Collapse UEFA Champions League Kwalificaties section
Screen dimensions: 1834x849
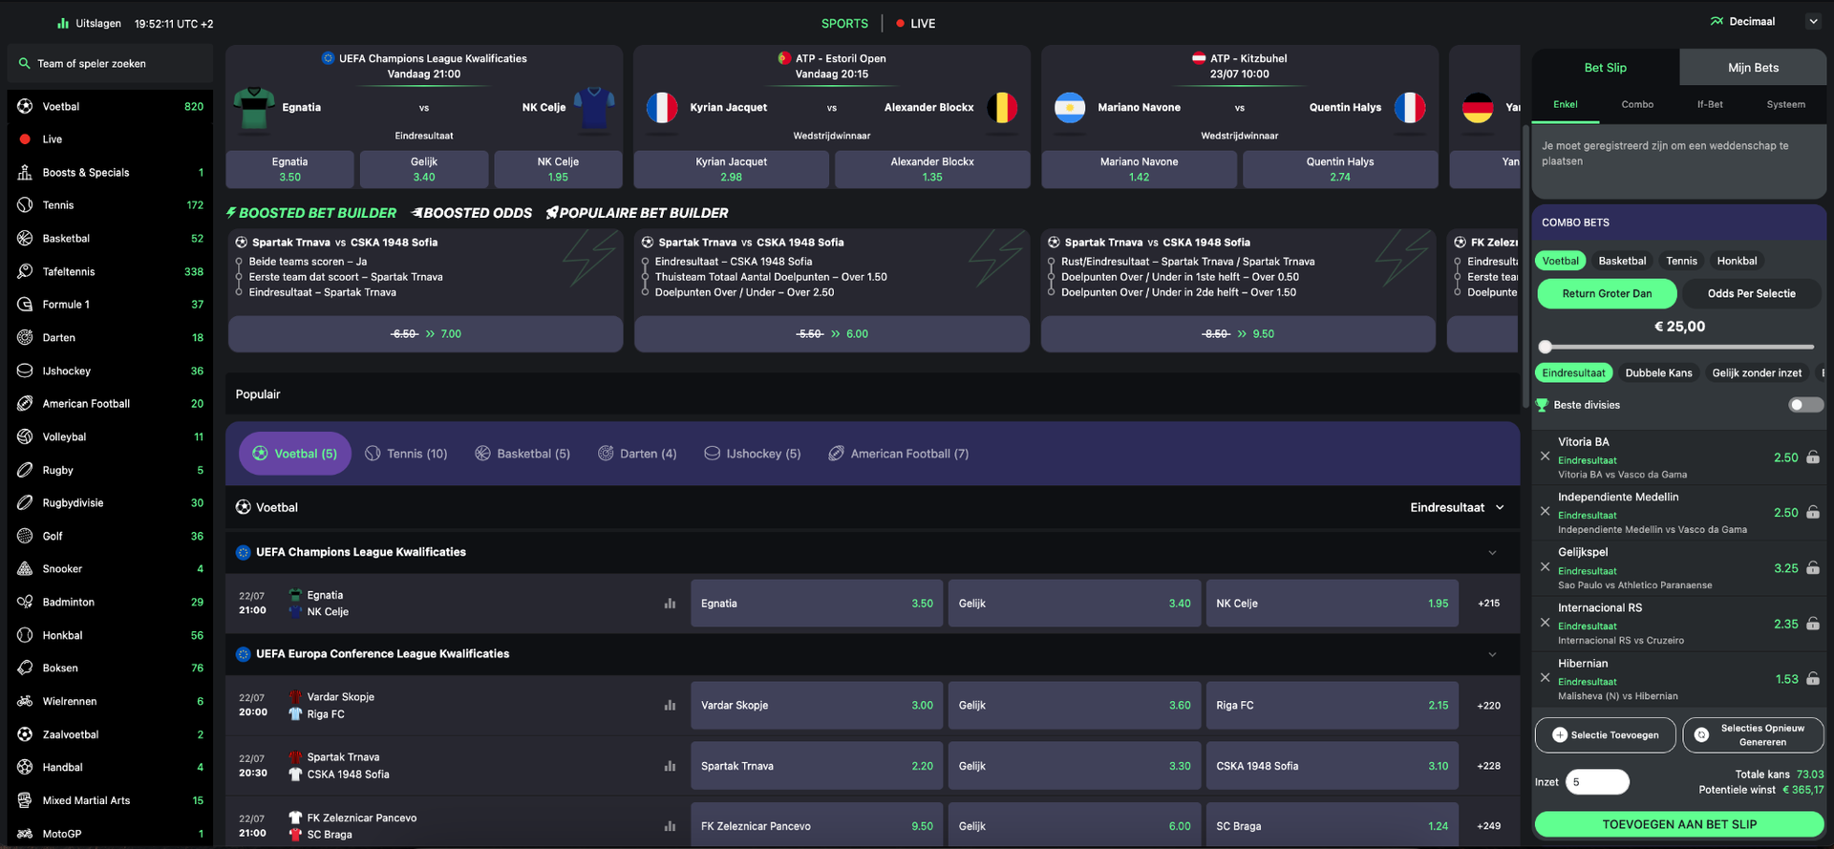pyautogui.click(x=1492, y=553)
